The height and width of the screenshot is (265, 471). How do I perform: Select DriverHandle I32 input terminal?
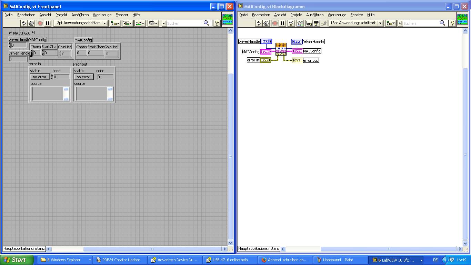(x=266, y=41)
